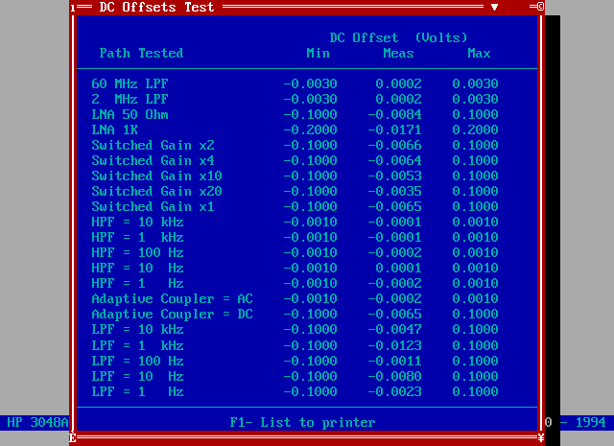The height and width of the screenshot is (446, 614).
Task: Select the LNA 50 Ohm row label
Action: point(130,115)
